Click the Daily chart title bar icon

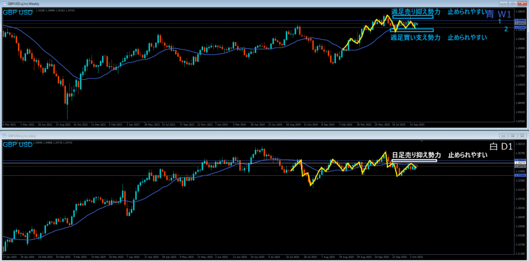4,135
